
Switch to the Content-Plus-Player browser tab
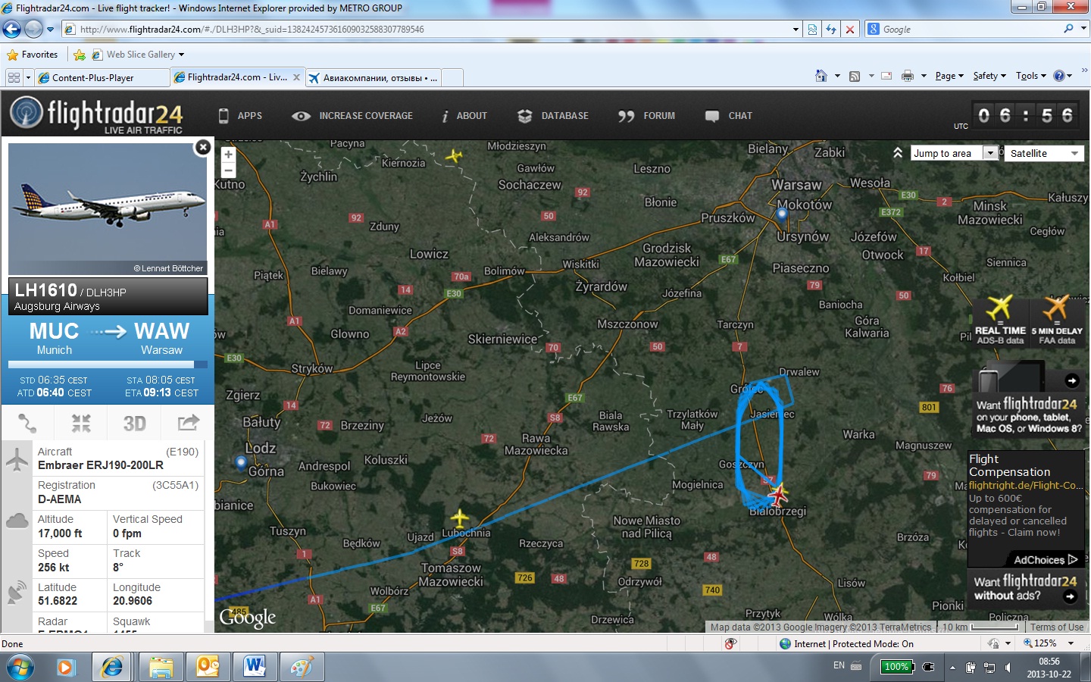tap(100, 77)
